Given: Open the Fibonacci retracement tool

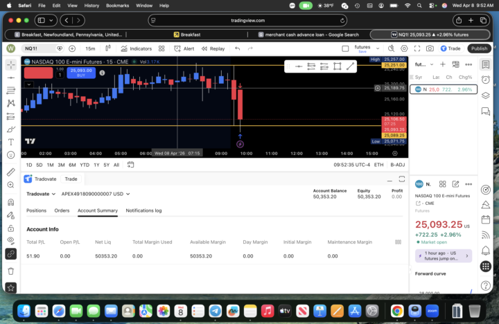Looking at the screenshot, I should point(11,90).
